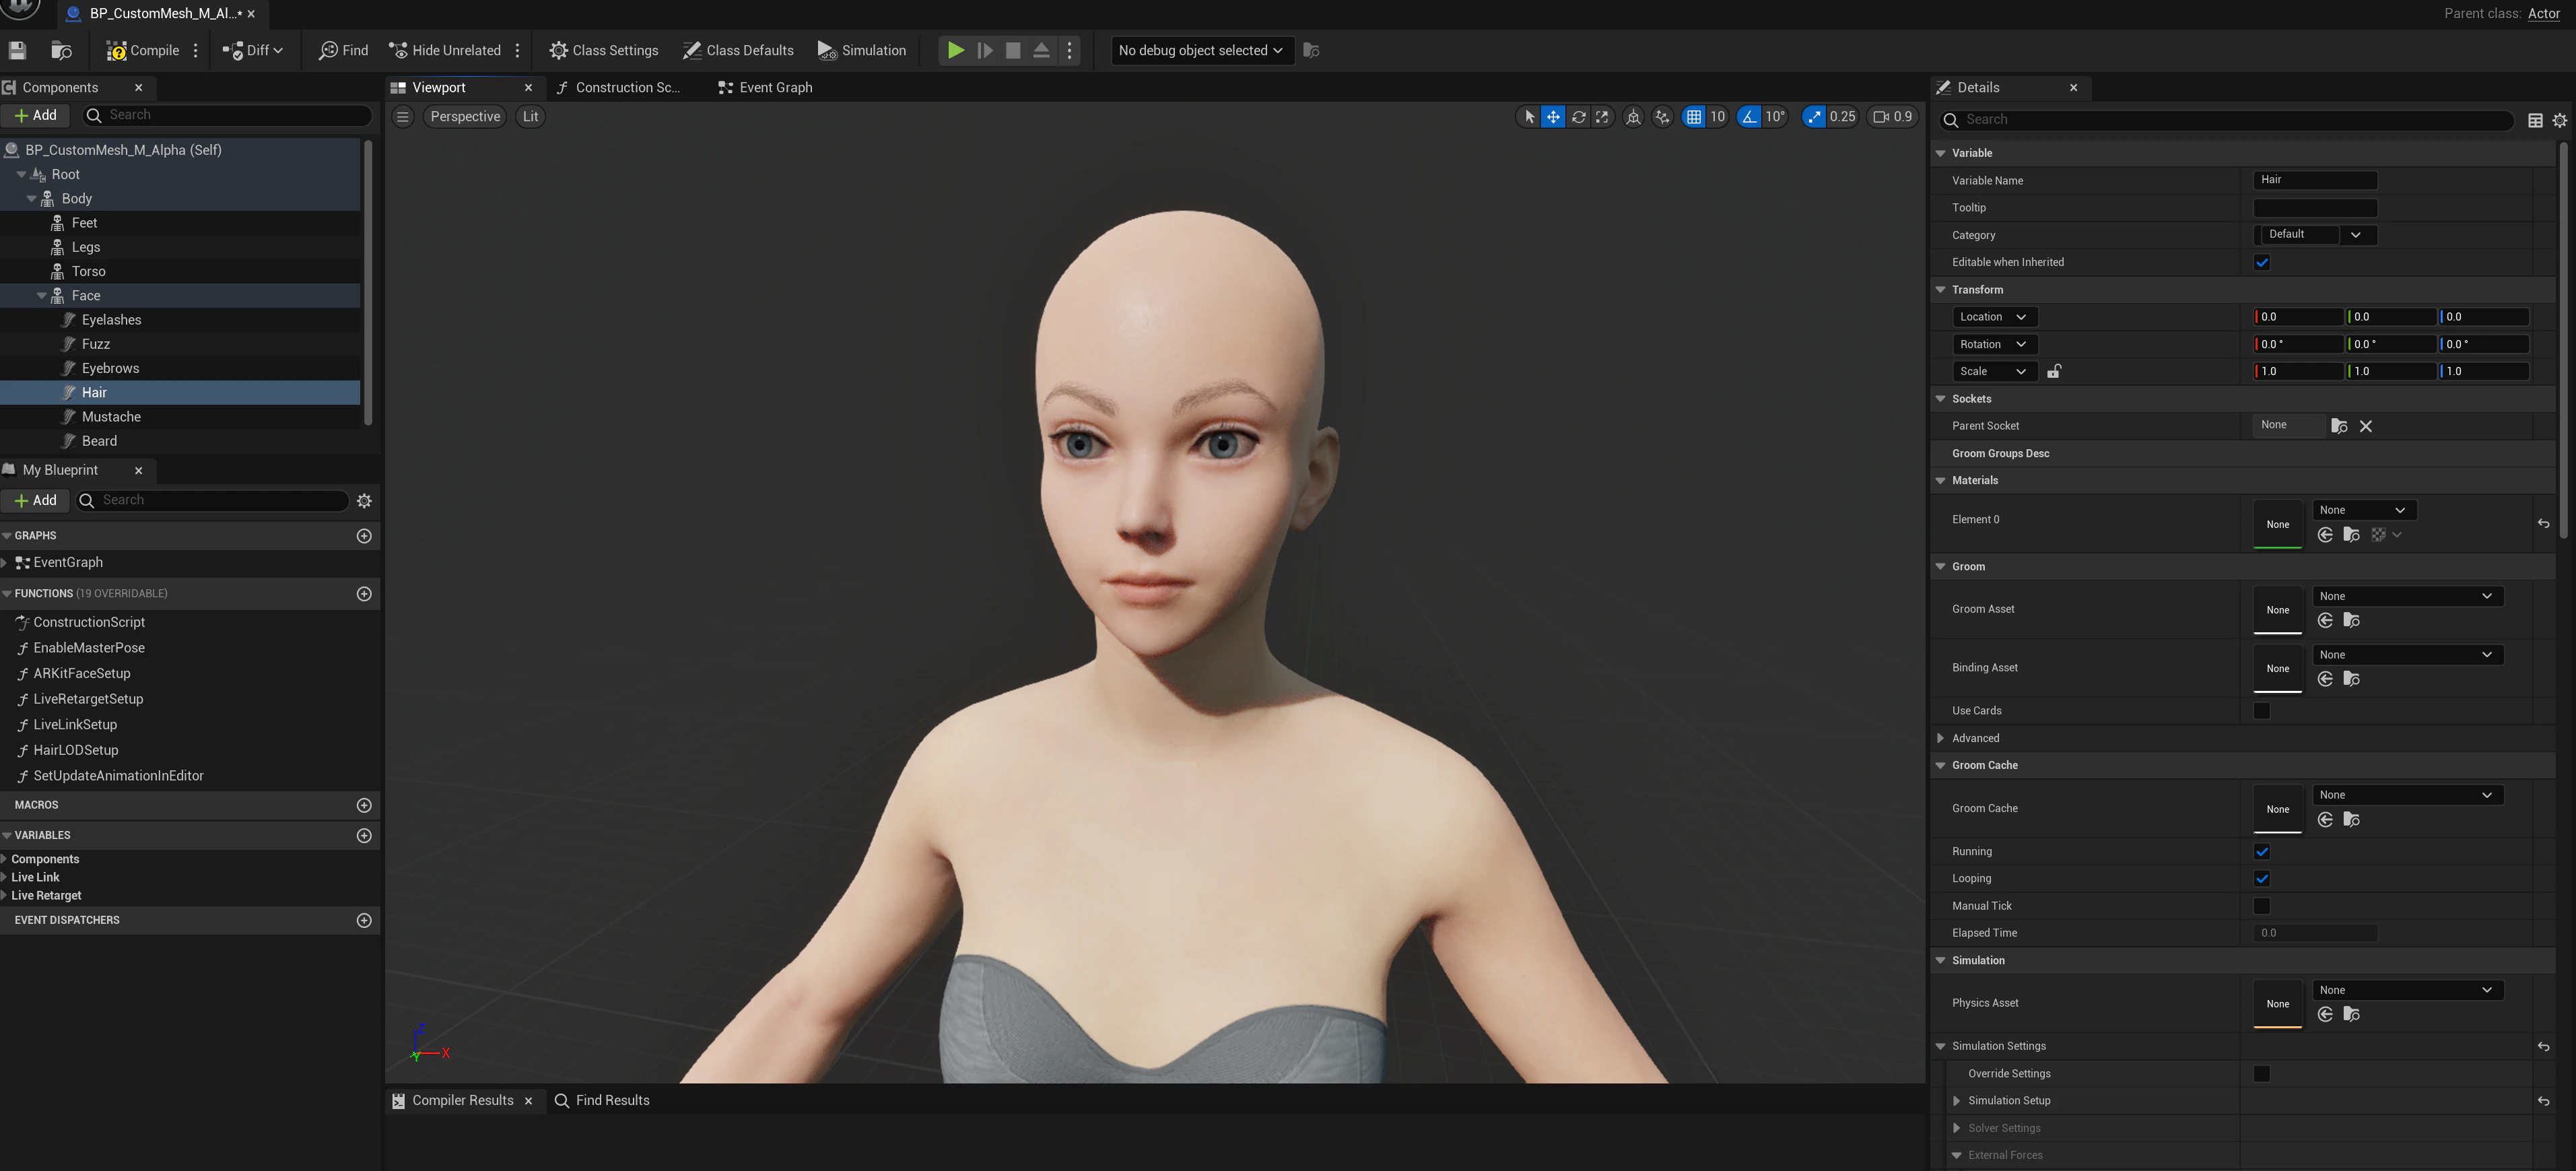
Task: Collapse the Face component tree node
Action: (42, 296)
